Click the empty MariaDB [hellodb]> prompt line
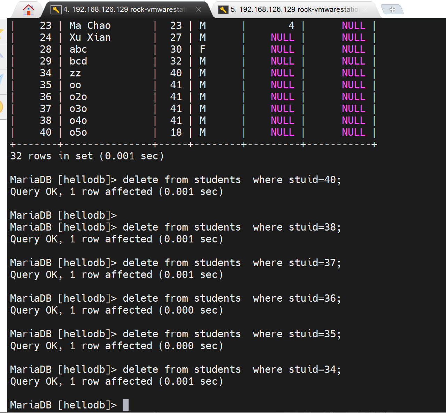 click(63, 216)
